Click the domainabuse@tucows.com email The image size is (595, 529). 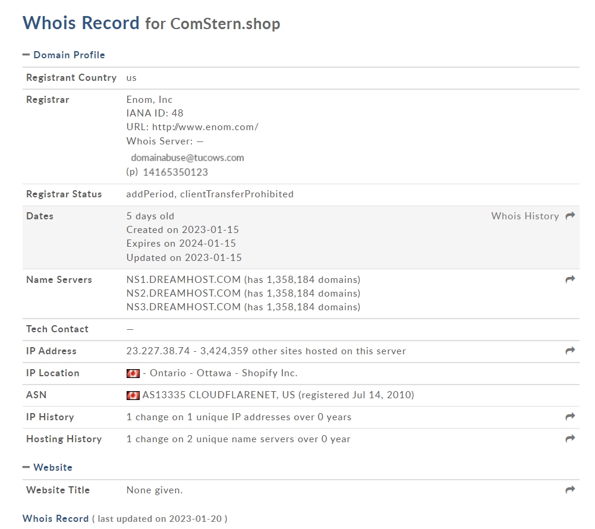coord(187,158)
